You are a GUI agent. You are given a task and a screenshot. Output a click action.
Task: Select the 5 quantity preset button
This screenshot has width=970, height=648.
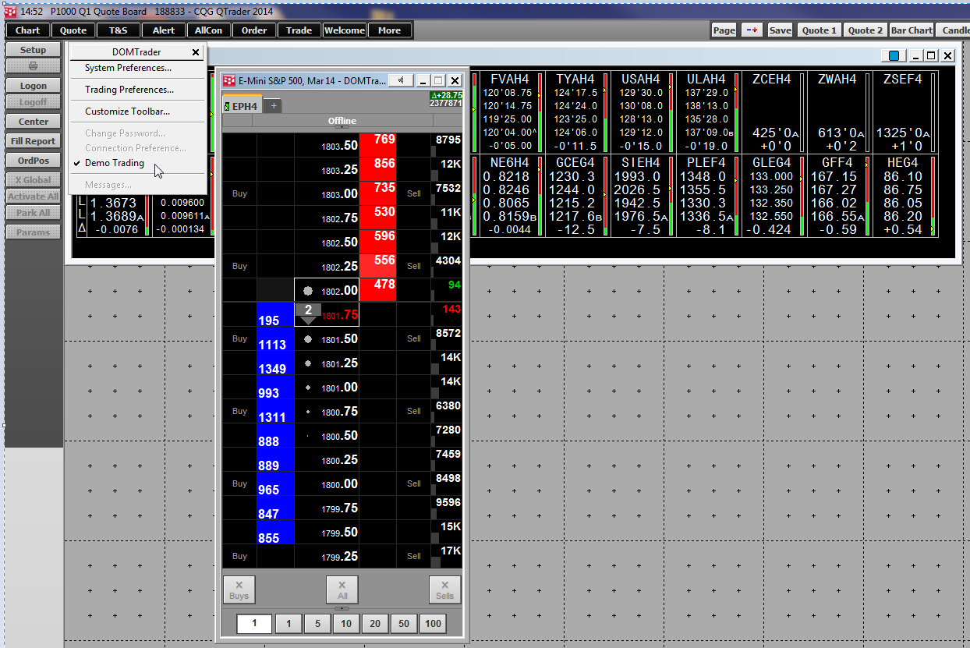point(317,623)
